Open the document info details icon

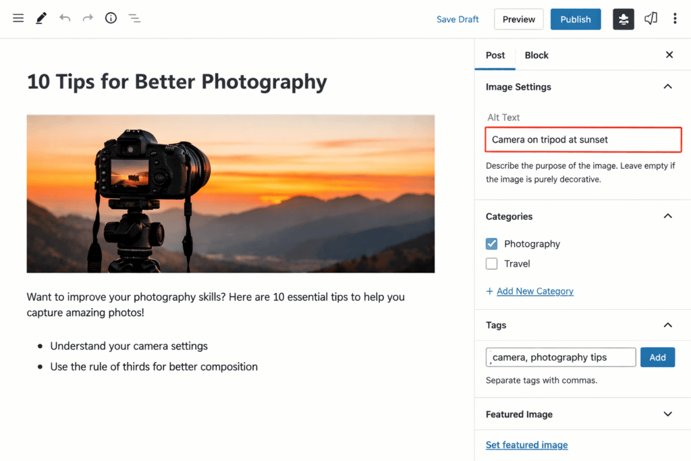111,19
